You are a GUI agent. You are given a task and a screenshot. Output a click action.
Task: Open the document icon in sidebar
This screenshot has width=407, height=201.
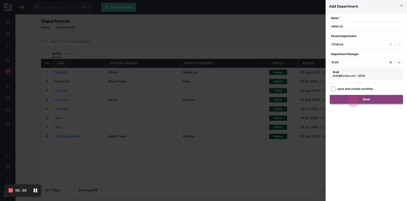(8, 34)
